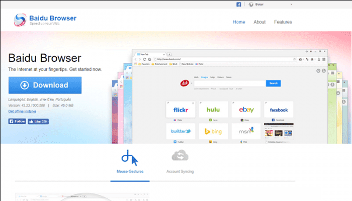Open the hulu speed dial tile
352x201 pixels.
click(213, 110)
